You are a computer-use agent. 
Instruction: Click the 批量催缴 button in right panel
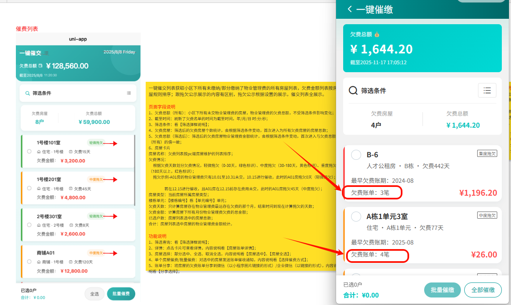(442, 290)
